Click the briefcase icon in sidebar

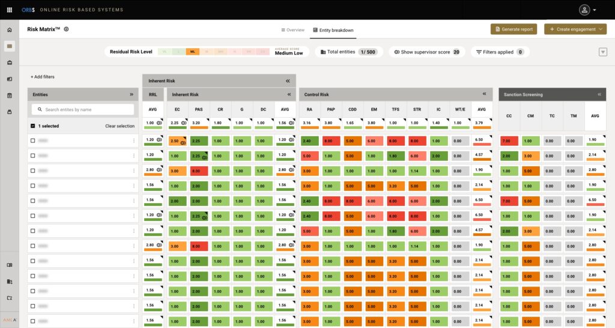click(9, 62)
